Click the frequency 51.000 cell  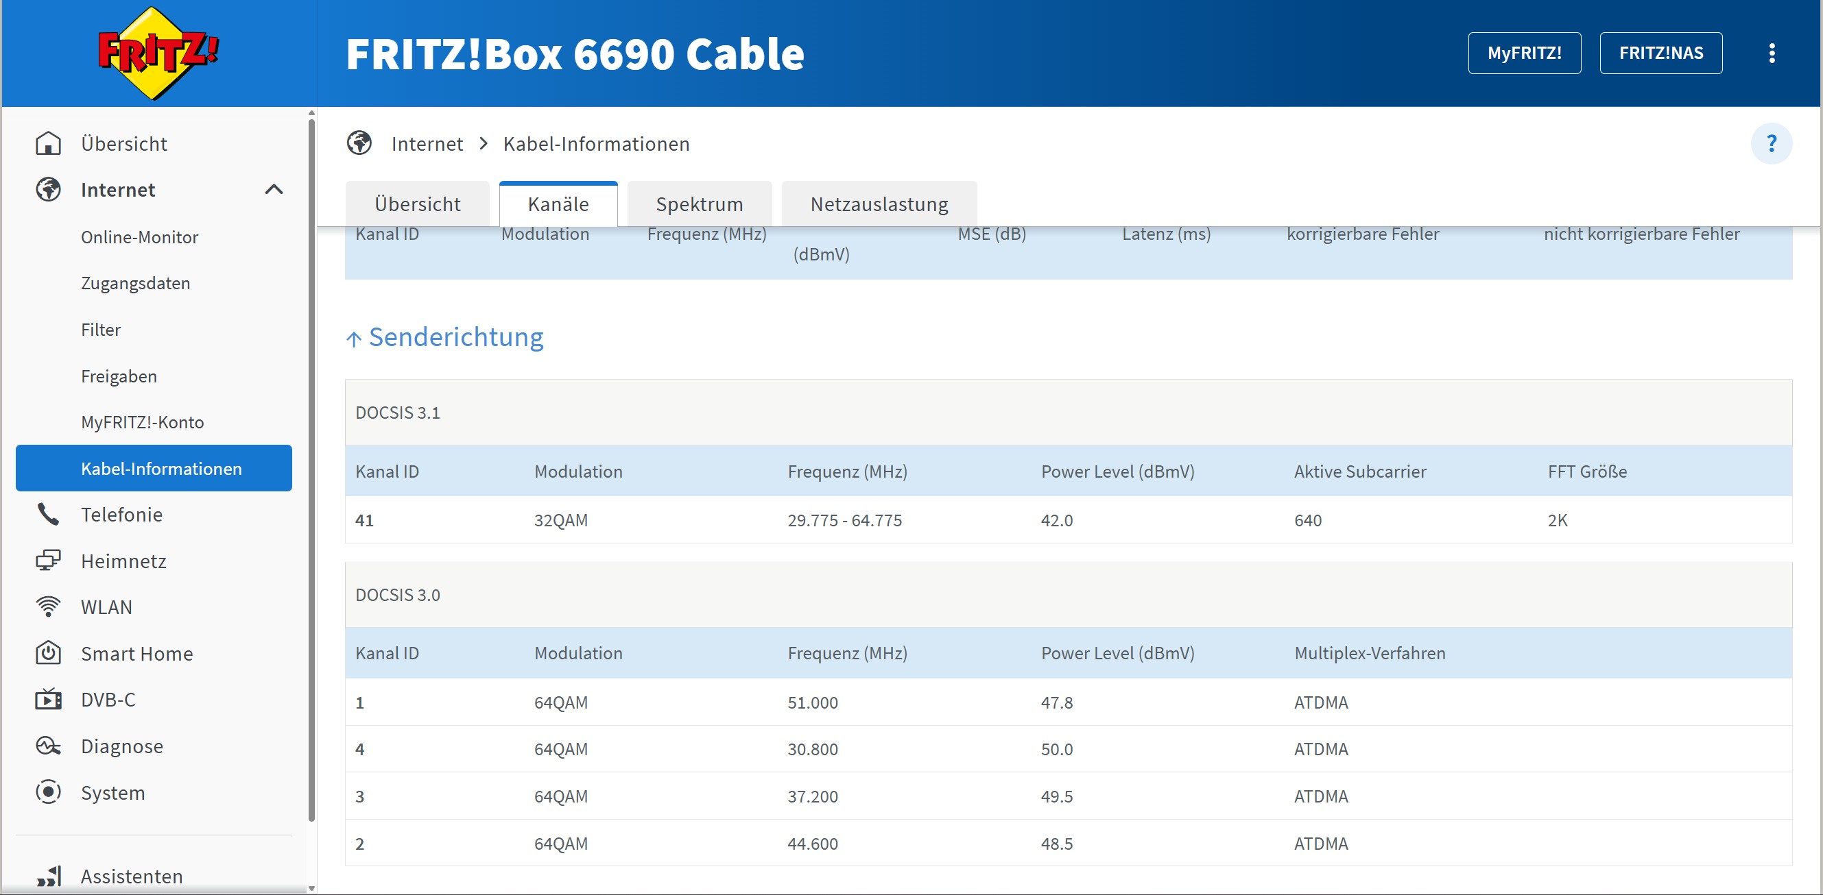pyautogui.click(x=813, y=702)
